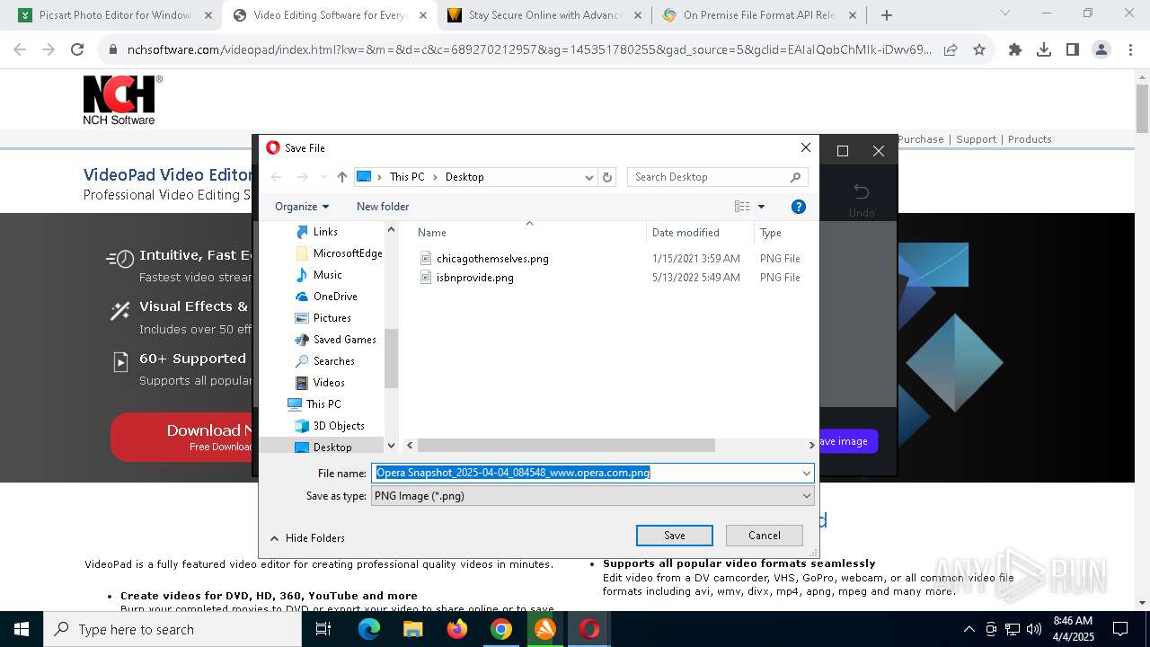Select Searches in the folder tree

coord(333,361)
